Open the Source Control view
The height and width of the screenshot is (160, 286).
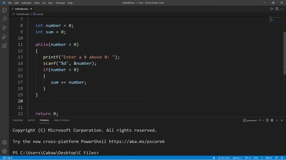coord(4,28)
